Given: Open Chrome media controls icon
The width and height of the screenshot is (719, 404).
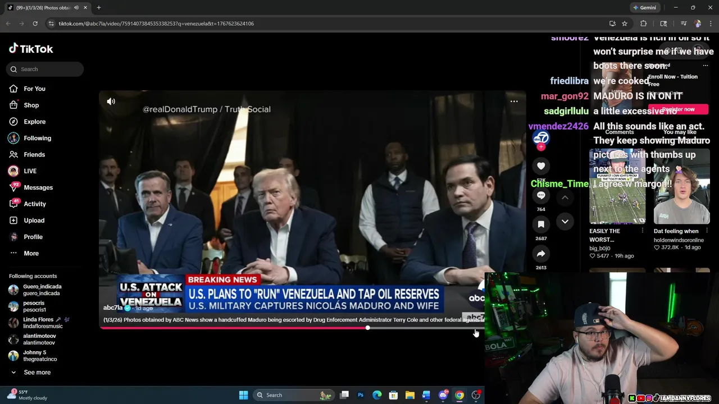Looking at the screenshot, I should click(684, 24).
